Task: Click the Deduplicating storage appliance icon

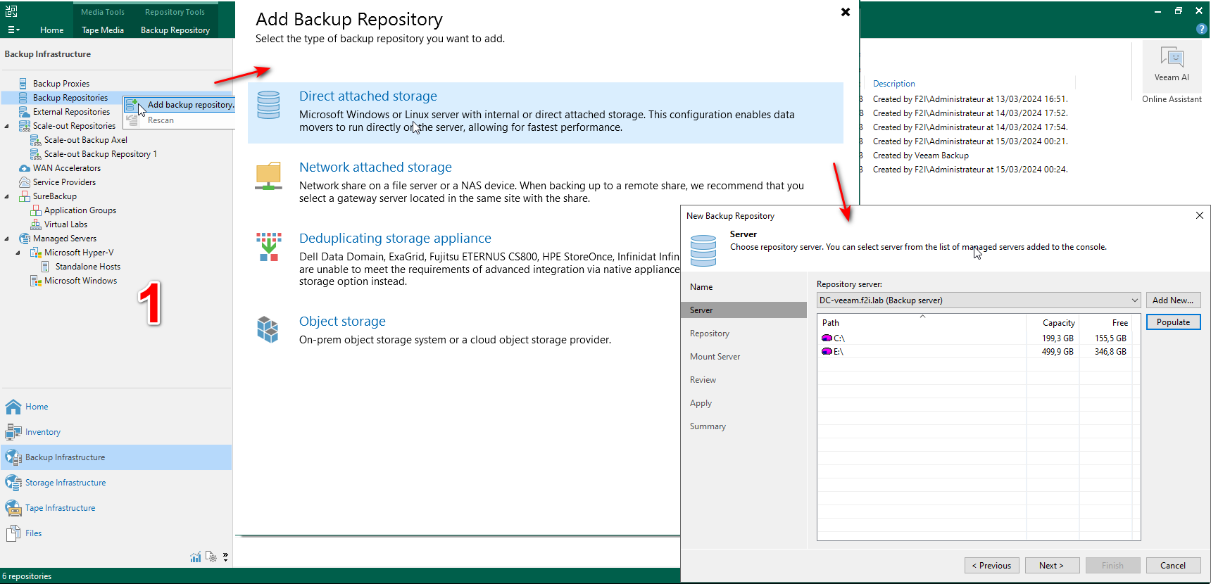Action: pyautogui.click(x=268, y=247)
